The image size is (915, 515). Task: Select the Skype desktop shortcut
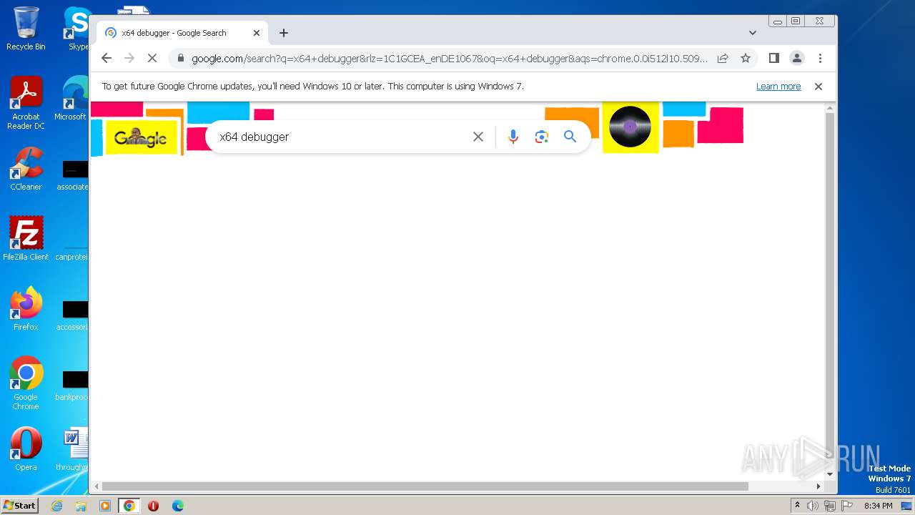pos(77,29)
